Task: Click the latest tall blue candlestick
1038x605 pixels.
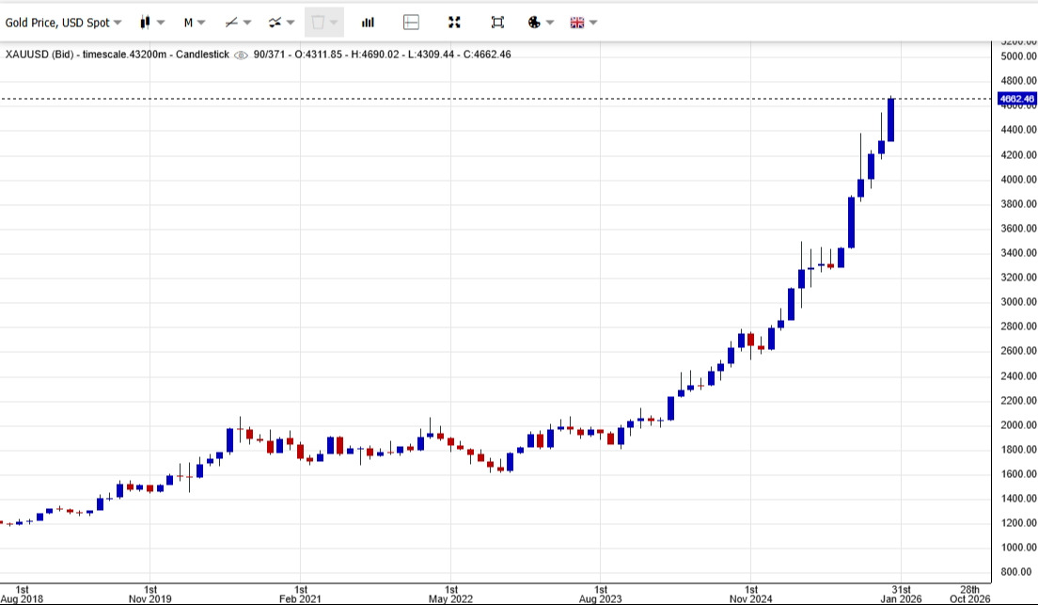Action: 890,119
